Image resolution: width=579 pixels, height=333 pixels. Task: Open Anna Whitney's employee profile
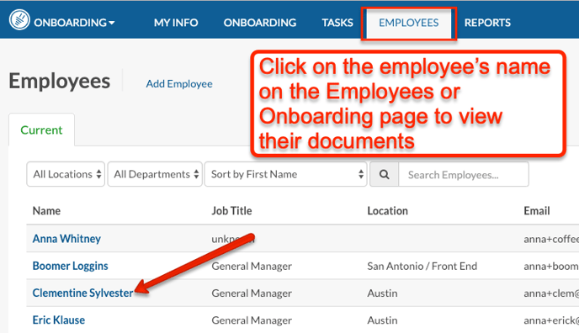click(66, 239)
